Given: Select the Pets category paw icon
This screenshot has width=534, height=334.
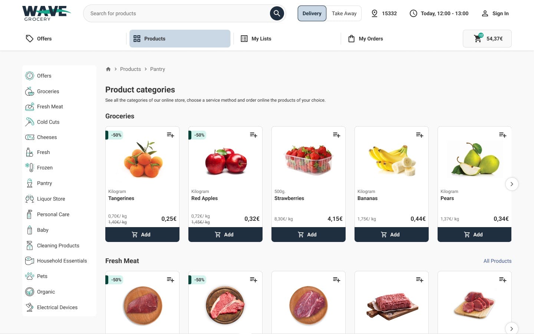Looking at the screenshot, I should pyautogui.click(x=29, y=276).
